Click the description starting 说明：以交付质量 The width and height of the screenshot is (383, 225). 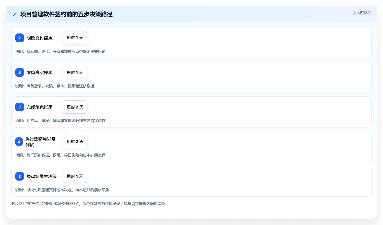(62, 190)
